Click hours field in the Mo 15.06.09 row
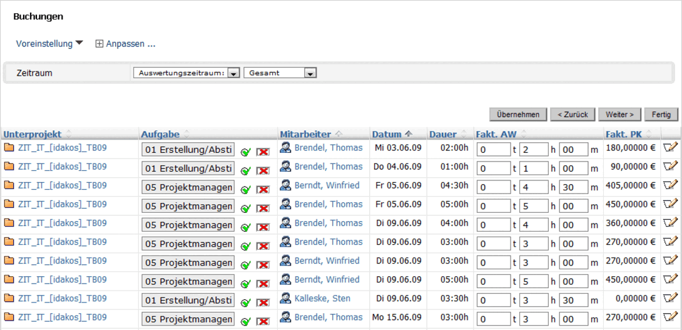This screenshot has width=682, height=330. (x=534, y=319)
